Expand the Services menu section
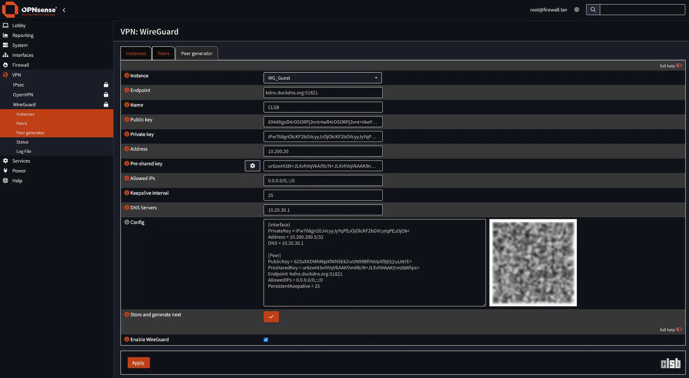The height and width of the screenshot is (378, 689). point(21,161)
